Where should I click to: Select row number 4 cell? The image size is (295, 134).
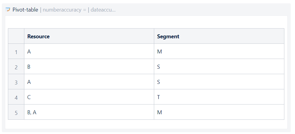(16, 98)
